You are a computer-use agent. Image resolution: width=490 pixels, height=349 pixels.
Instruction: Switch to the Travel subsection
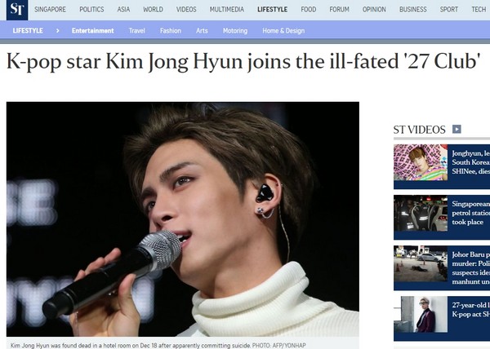pyautogui.click(x=137, y=30)
